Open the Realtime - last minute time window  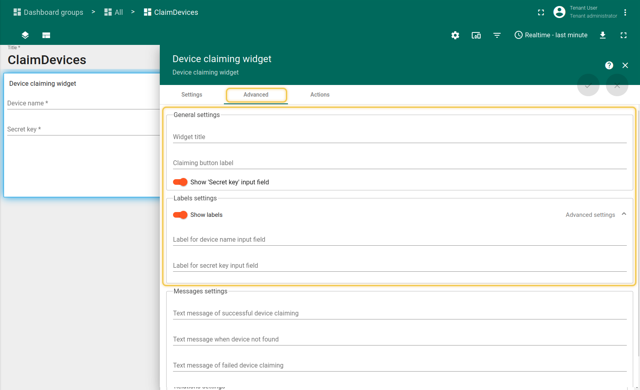[551, 35]
